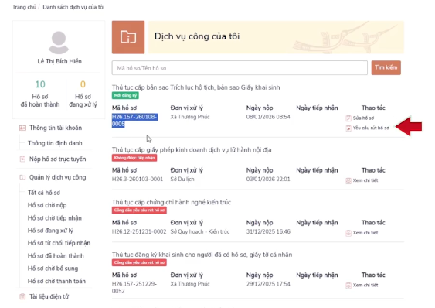Image resolution: width=435 pixels, height=308 pixels.
Task: Open Danh sách dịch vụ của tôi breadcrumb
Action: point(73,7)
